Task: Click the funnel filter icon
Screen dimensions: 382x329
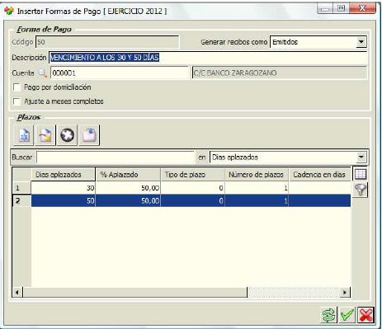Action: pyautogui.click(x=361, y=190)
